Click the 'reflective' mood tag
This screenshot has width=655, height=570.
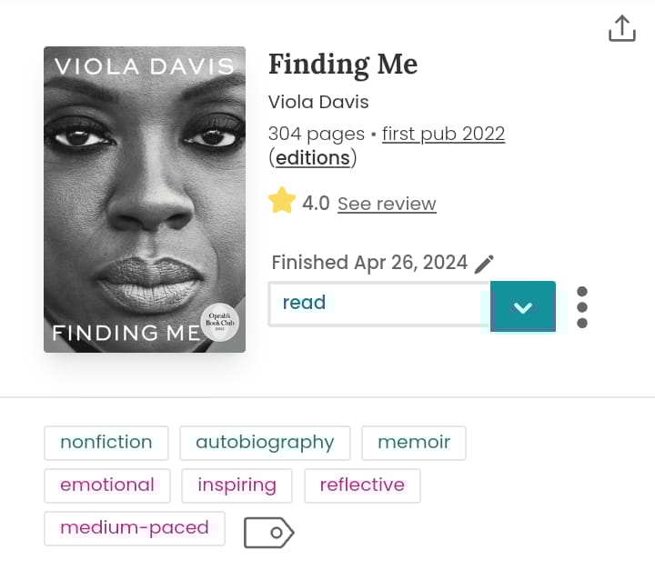pos(362,485)
